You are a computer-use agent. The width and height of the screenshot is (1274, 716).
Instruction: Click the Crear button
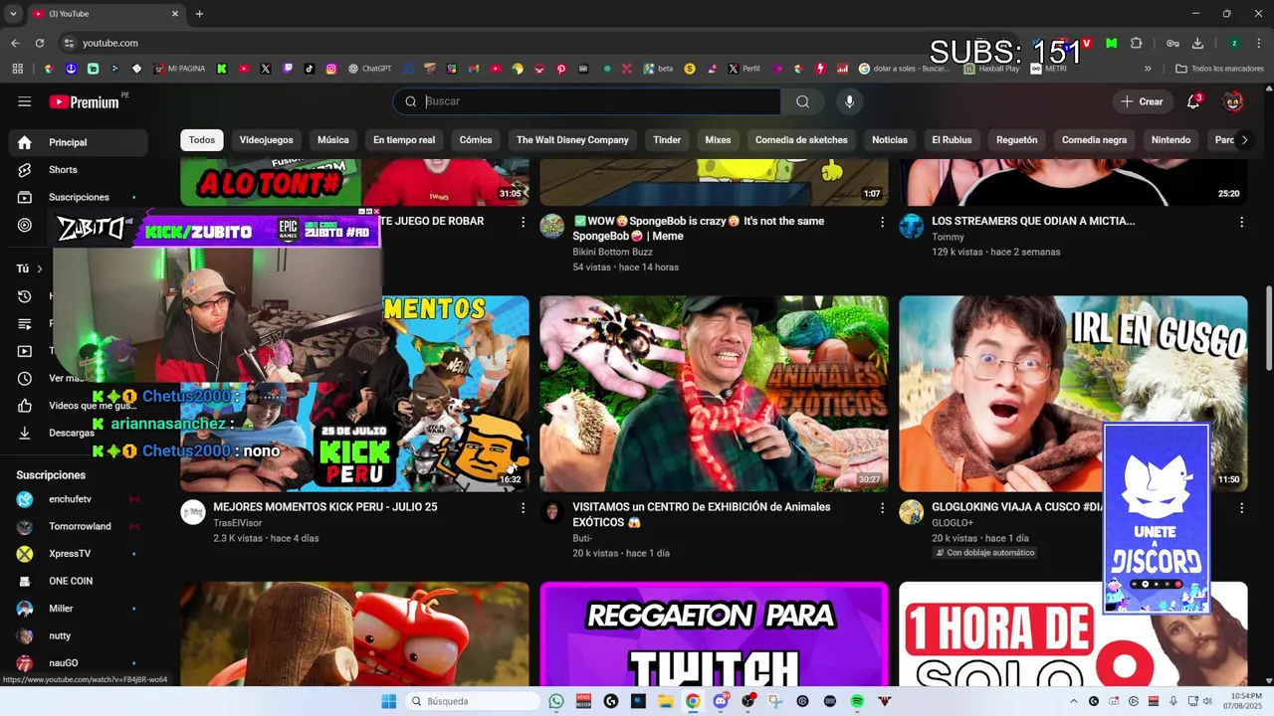coord(1142,101)
